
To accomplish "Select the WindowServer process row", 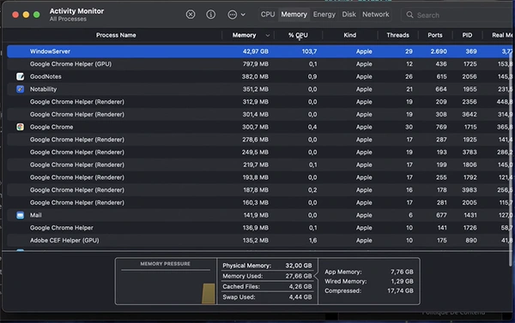I will (x=259, y=51).
